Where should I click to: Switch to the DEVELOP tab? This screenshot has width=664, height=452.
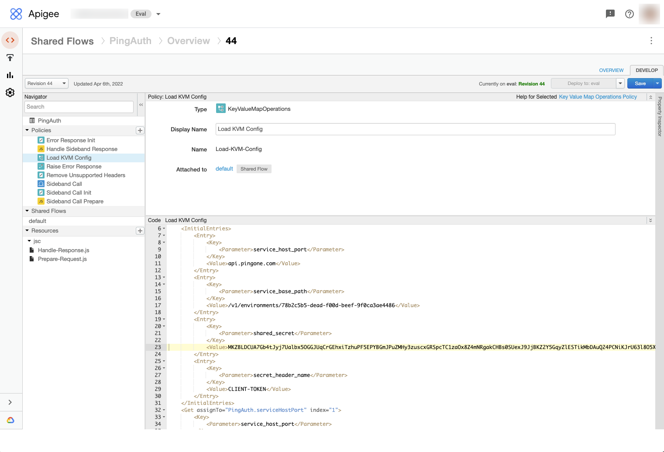click(647, 70)
